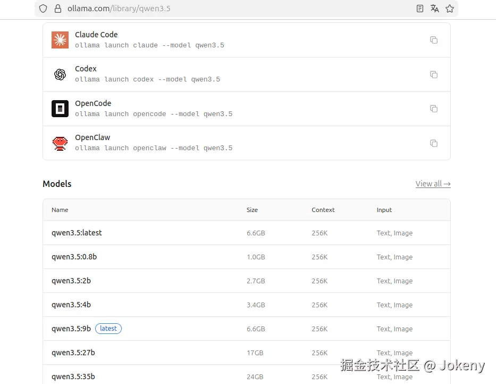Select the 'ollama launch codex' command text
Image resolution: width=496 pixels, height=384 pixels.
147,79
